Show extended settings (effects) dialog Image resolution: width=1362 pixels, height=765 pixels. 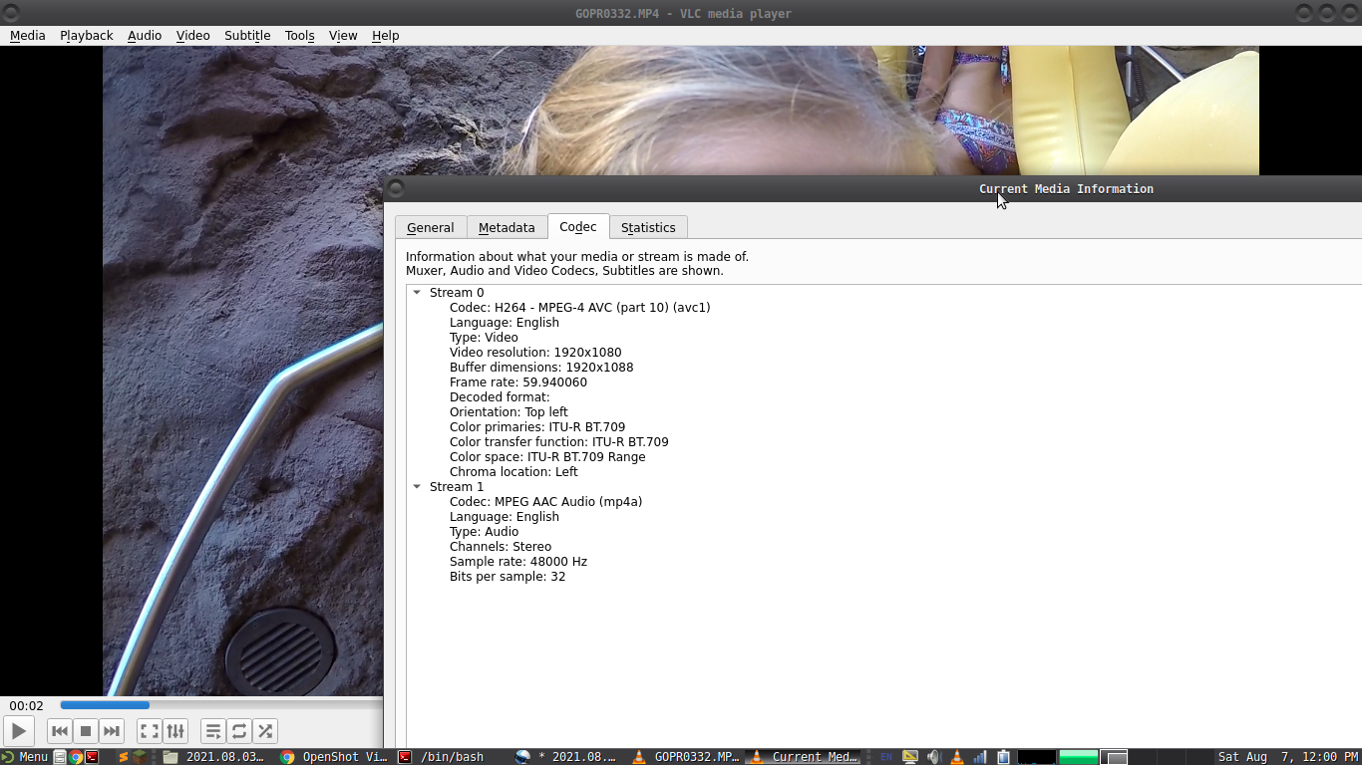coord(175,731)
